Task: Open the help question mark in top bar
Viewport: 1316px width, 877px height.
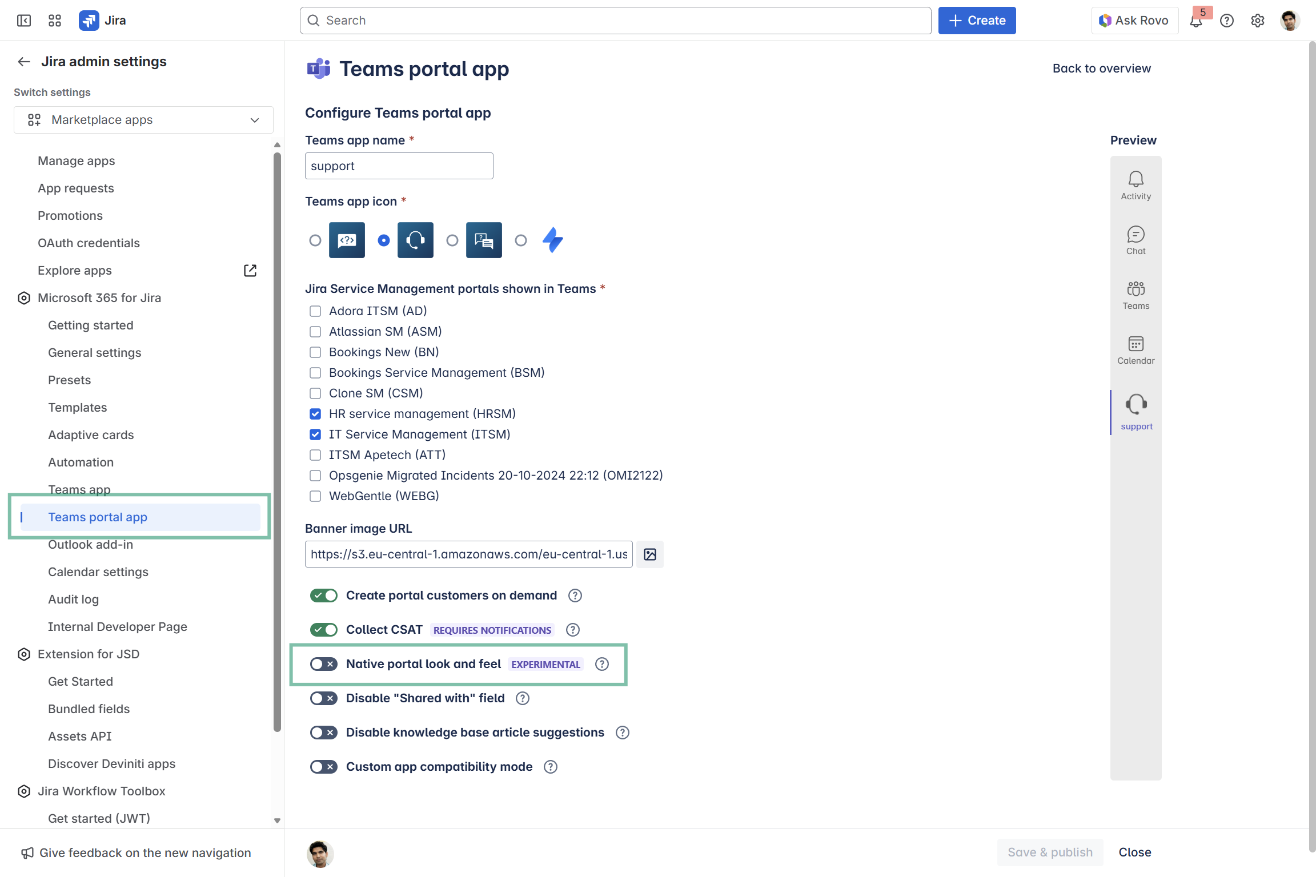Action: tap(1226, 21)
